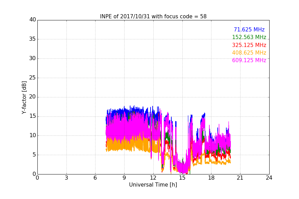Click the x-axis tick label 12
The height and width of the screenshot is (199, 299).
[x=153, y=178]
